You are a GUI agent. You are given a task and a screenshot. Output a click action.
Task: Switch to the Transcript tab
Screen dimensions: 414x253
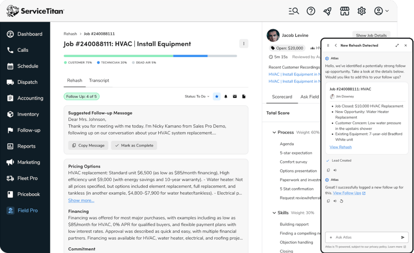point(99,81)
